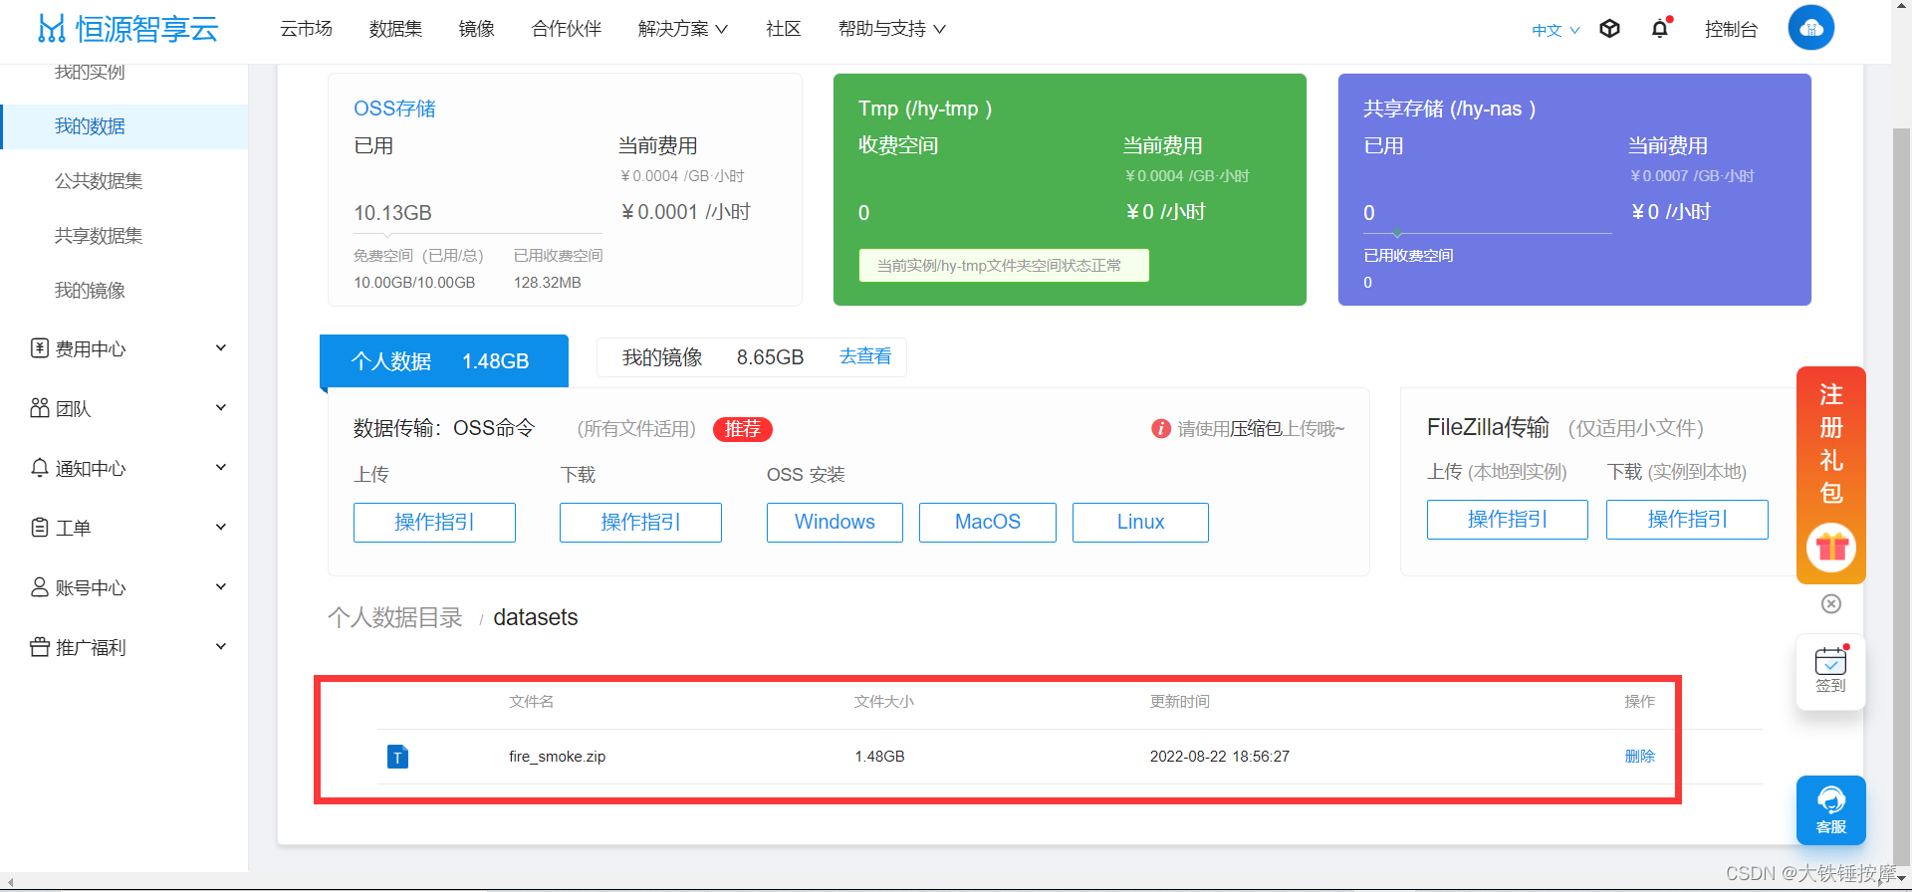This screenshot has height=892, width=1912.
Task: Open the 解决方案 dropdown menu
Action: pyautogui.click(x=683, y=29)
